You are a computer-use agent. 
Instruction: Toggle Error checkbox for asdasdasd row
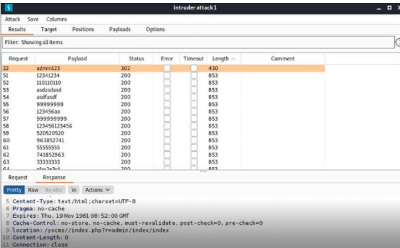pyautogui.click(x=167, y=90)
